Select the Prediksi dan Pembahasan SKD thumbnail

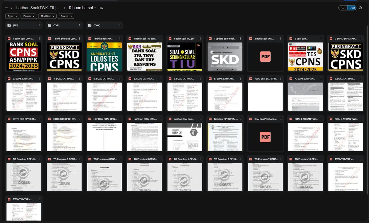tap(225, 57)
